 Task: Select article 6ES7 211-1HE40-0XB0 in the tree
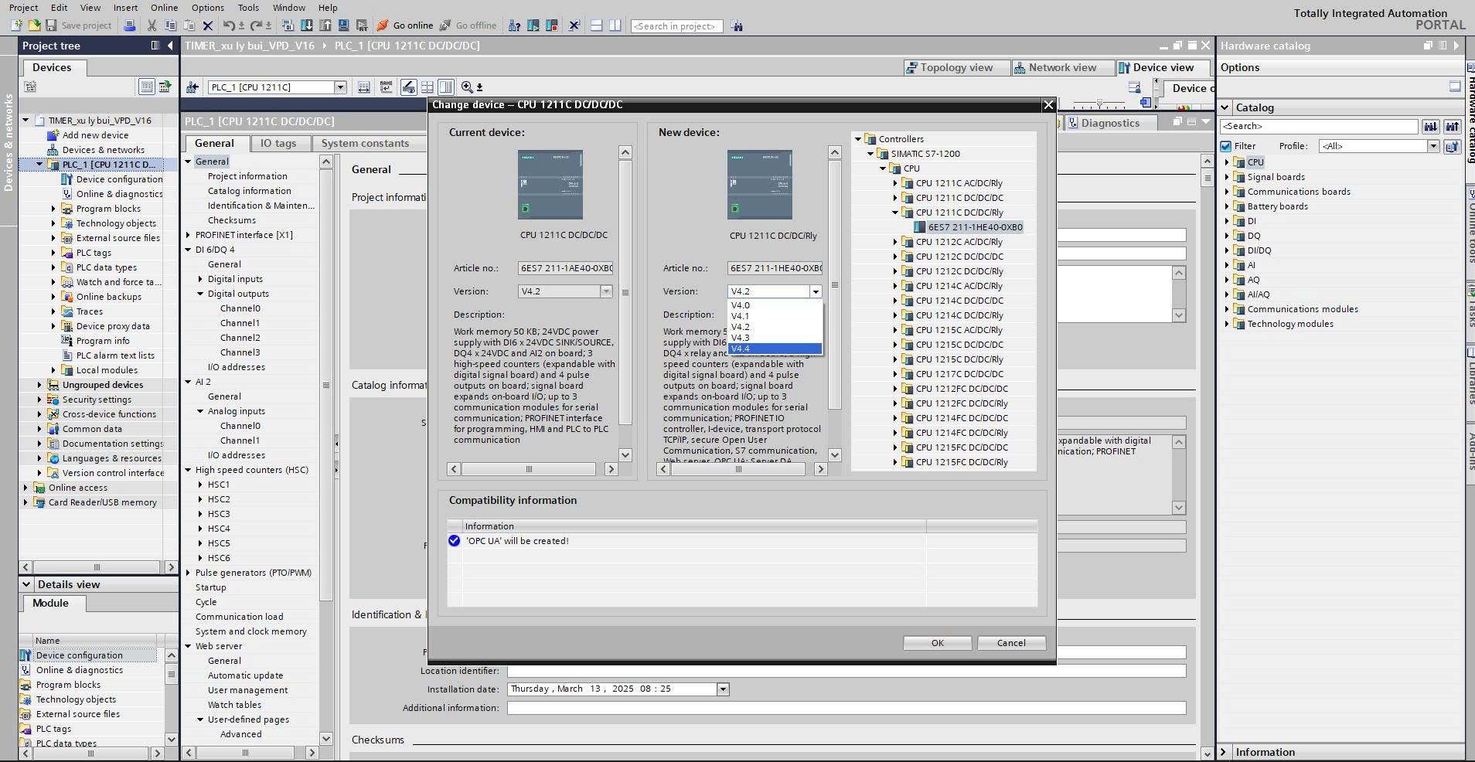click(975, 227)
